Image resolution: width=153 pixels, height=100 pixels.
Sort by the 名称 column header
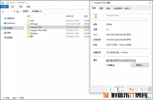[28, 16]
